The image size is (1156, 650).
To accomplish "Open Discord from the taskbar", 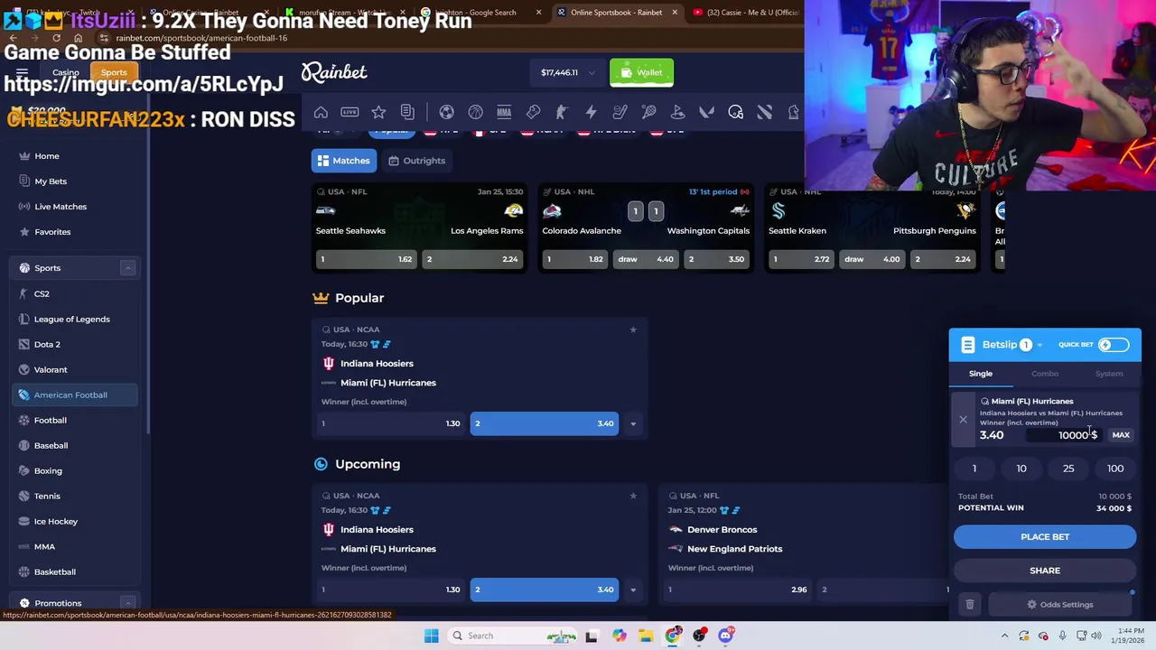I will [x=725, y=636].
